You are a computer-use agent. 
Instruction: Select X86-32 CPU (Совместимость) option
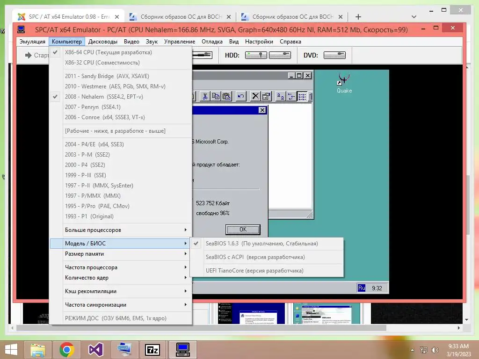[121, 63]
